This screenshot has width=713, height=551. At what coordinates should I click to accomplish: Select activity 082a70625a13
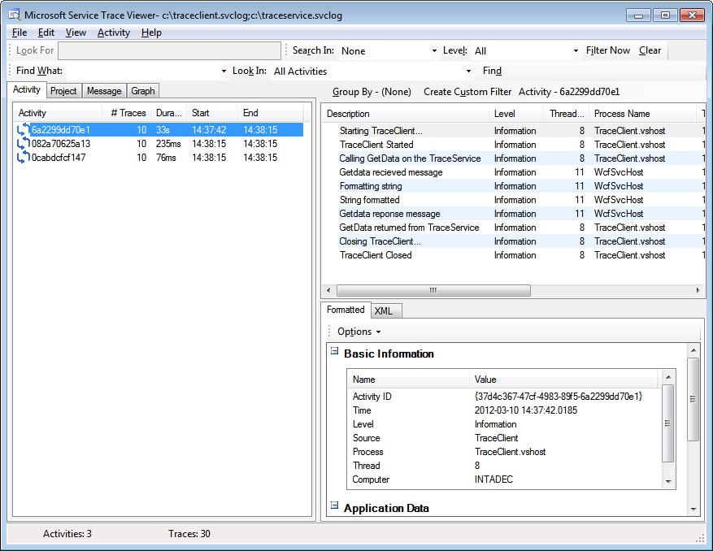159,144
